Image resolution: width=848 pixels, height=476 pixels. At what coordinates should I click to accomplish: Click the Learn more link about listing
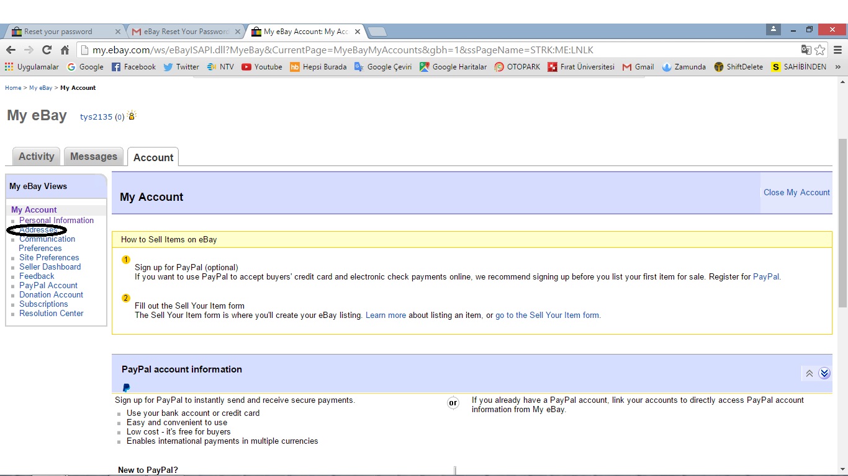coord(386,315)
